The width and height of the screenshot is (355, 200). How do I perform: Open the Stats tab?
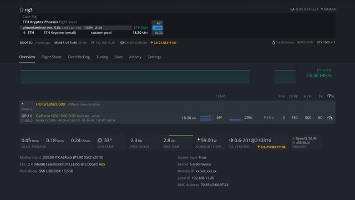pos(118,57)
